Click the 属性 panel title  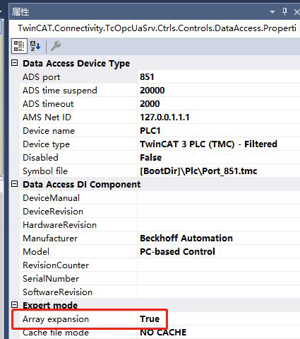[20, 12]
